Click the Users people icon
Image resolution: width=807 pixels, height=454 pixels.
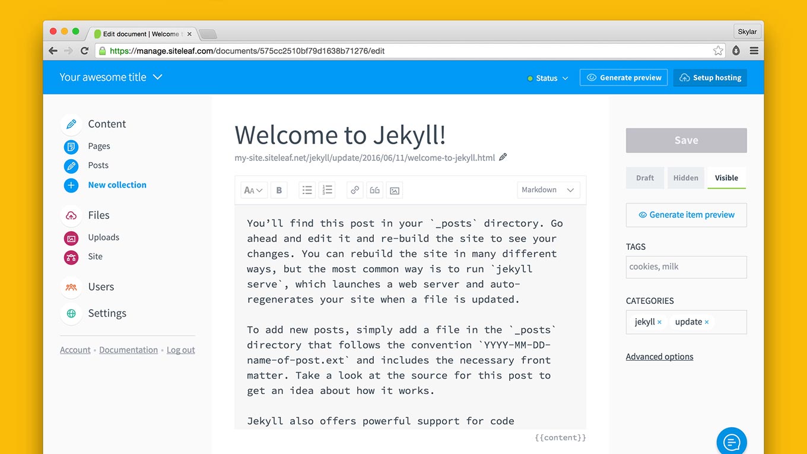71,287
